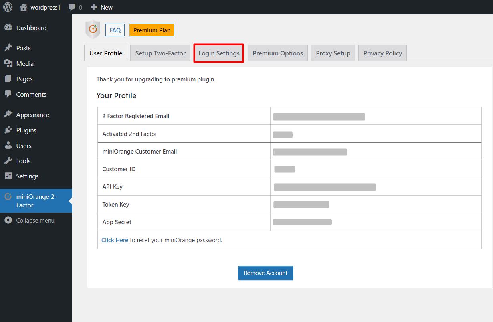Click the Tools wrench icon
The height and width of the screenshot is (322, 493).
[8, 161]
